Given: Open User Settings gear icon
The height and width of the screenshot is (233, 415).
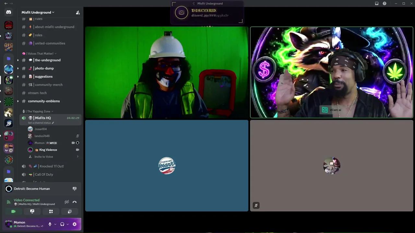Looking at the screenshot, I should pos(75,224).
